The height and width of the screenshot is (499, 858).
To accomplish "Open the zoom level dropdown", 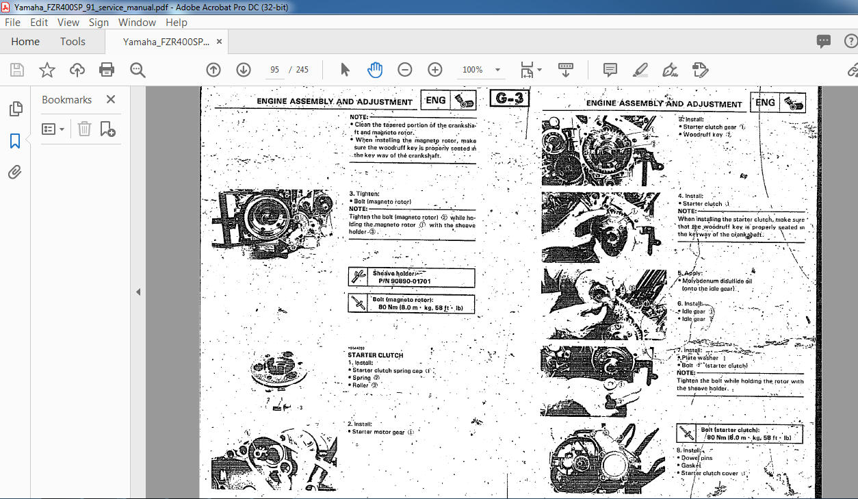I will click(497, 70).
